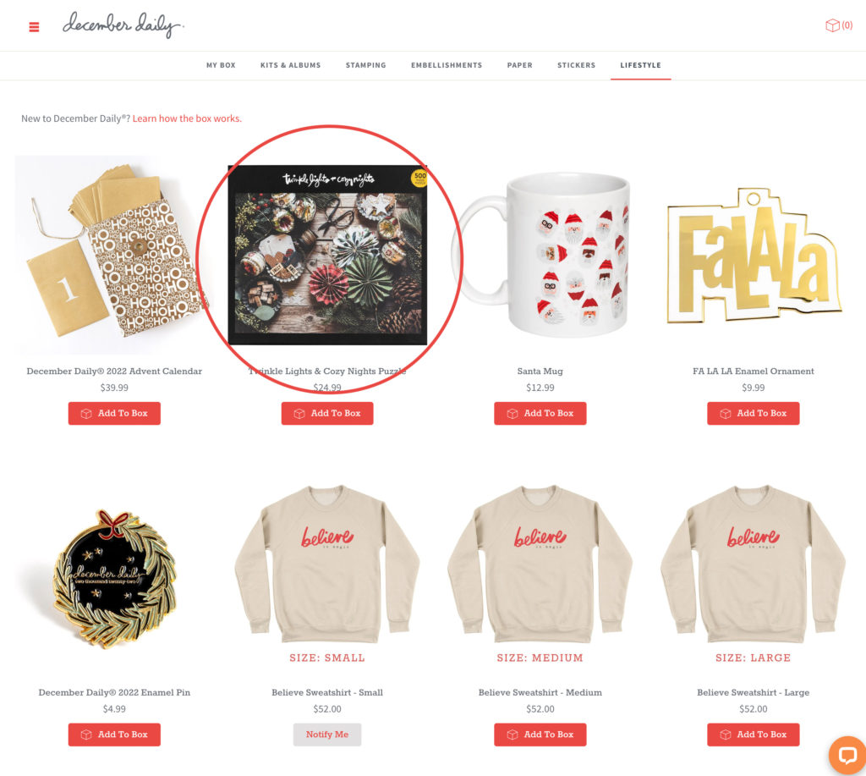Add the FA LA LA Enamel Ornament to box
Viewport: 866px width, 776px height.
(x=754, y=414)
